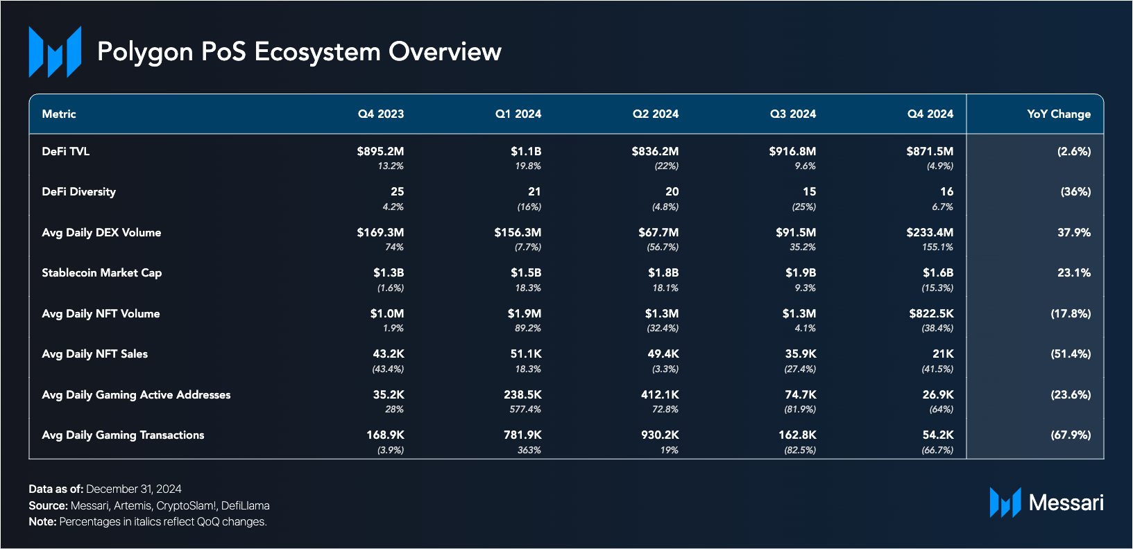
Task: Click the YoY Change column header
Action: tap(1058, 114)
